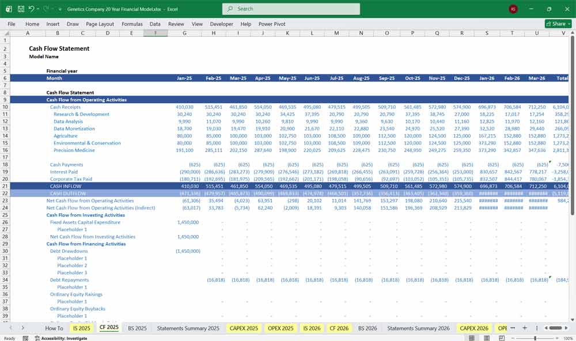
Task: Click the Share button
Action: [556, 24]
